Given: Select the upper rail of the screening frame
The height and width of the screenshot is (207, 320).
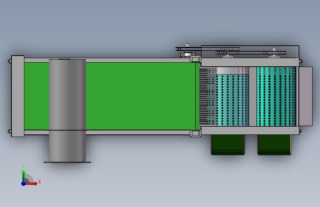Looking at the screenshot, I should point(250,62).
